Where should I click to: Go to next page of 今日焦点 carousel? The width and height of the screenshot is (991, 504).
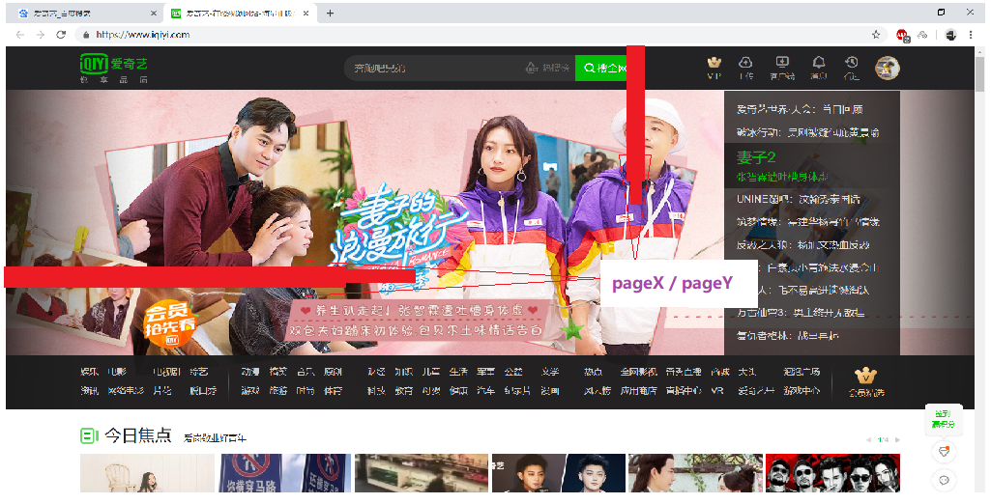pyautogui.click(x=897, y=439)
